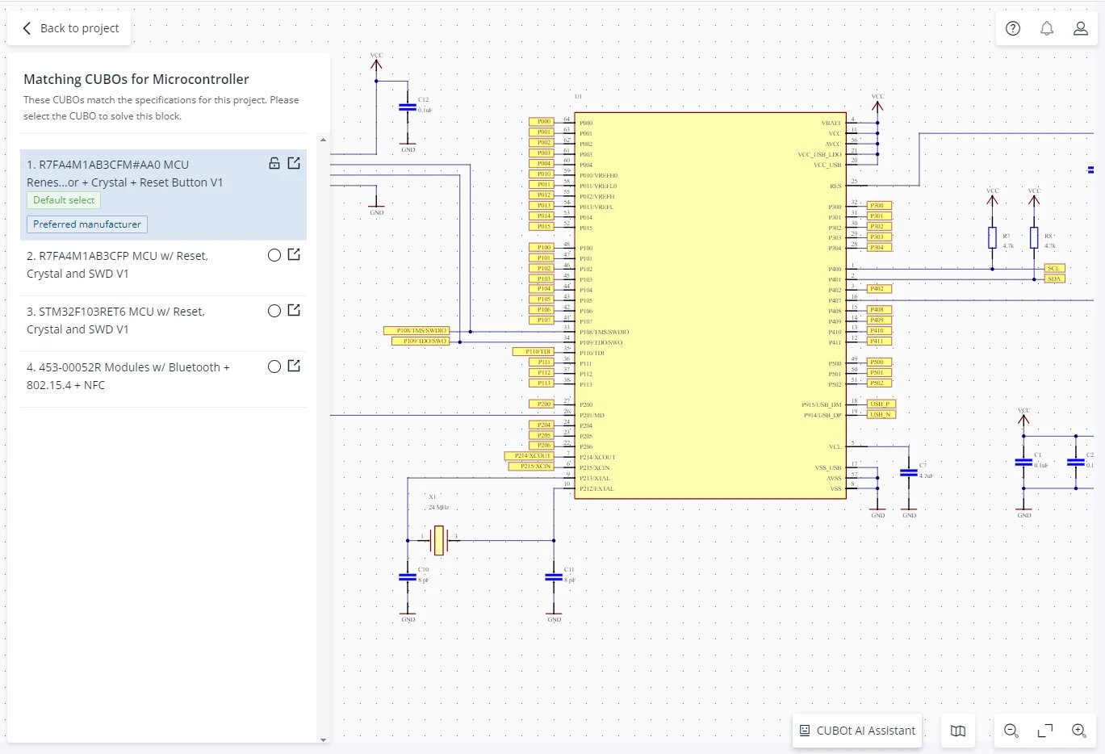The height and width of the screenshot is (754, 1105).
Task: Click the fit-to-screen expand icon
Action: (x=1044, y=731)
